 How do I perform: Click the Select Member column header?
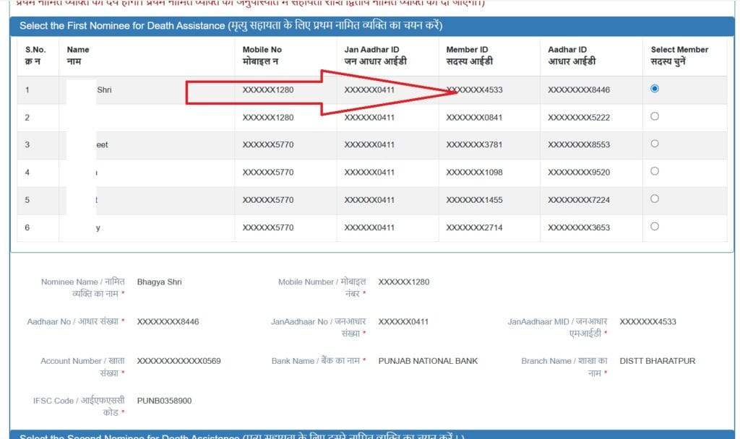pos(679,55)
